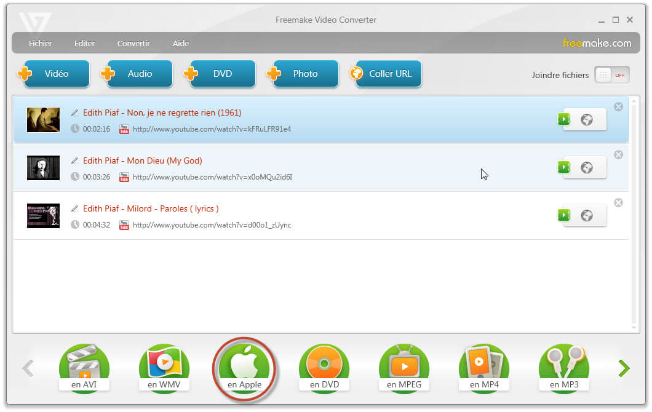This screenshot has height=412, width=652.
Task: Remove Non, je ne regrette rien from list
Action: [x=619, y=107]
